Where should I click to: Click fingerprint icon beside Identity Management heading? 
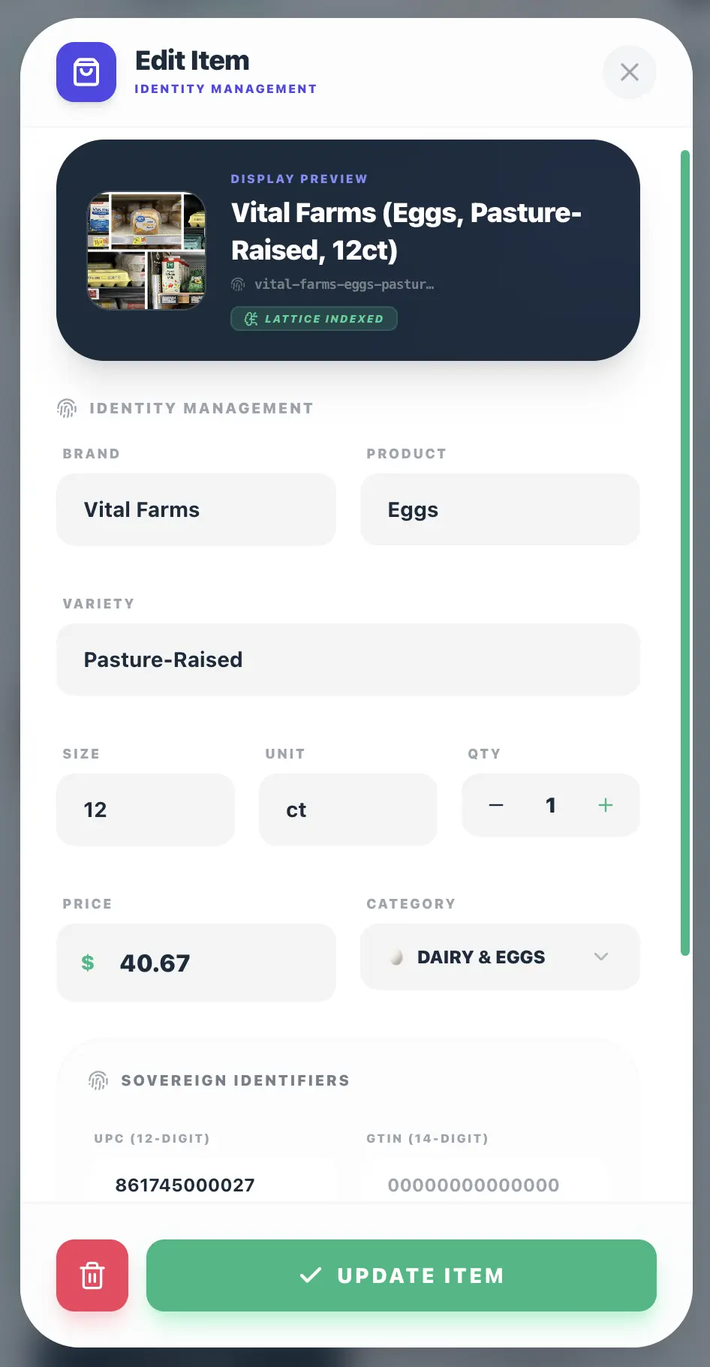(x=67, y=408)
